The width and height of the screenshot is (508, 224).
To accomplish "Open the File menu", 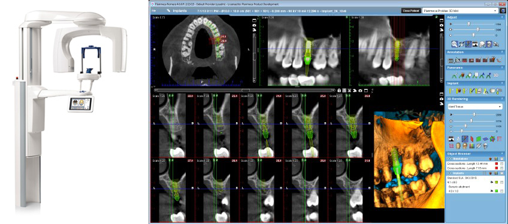I will click(x=154, y=11).
